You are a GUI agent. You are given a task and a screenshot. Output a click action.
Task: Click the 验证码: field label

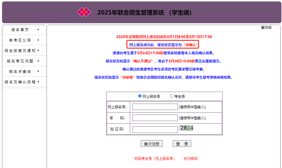pos(117,129)
